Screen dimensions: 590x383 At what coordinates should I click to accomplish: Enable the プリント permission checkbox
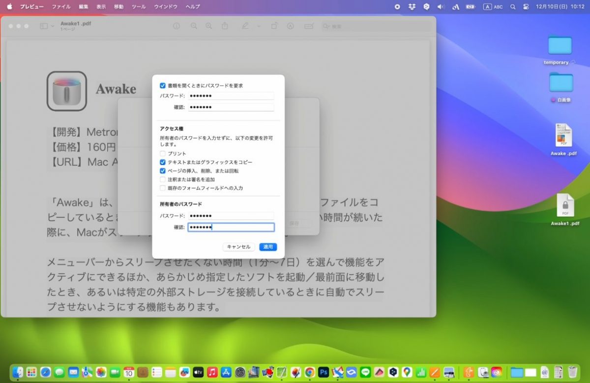163,154
